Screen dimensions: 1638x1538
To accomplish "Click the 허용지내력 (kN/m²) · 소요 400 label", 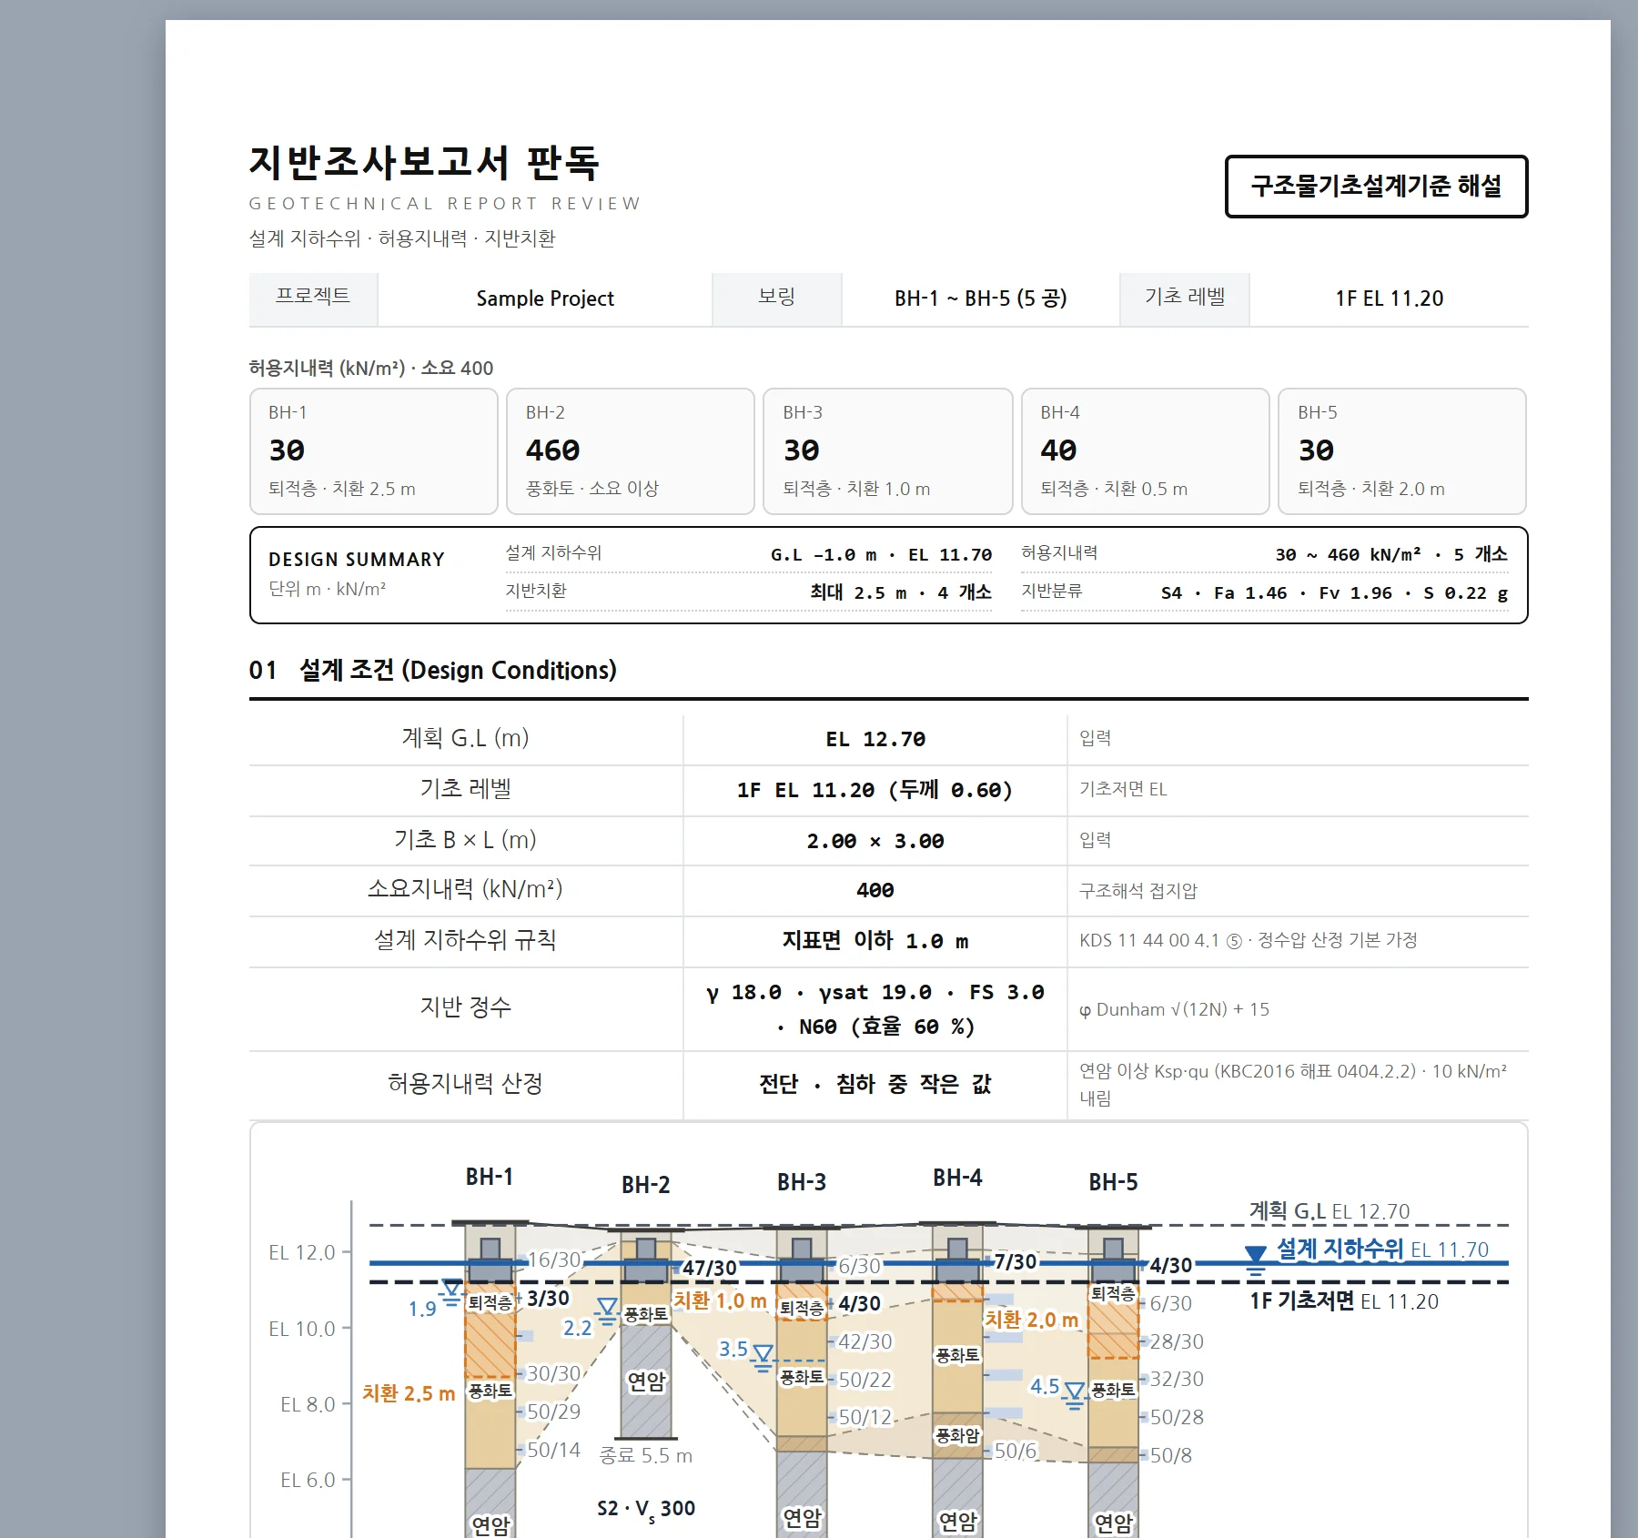I will click(371, 369).
